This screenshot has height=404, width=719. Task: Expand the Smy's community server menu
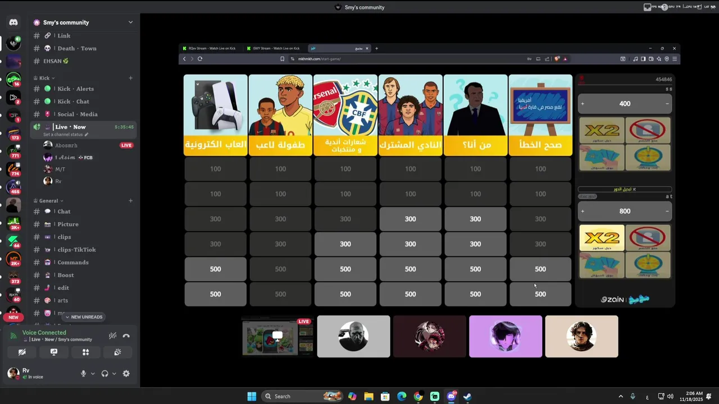(130, 22)
